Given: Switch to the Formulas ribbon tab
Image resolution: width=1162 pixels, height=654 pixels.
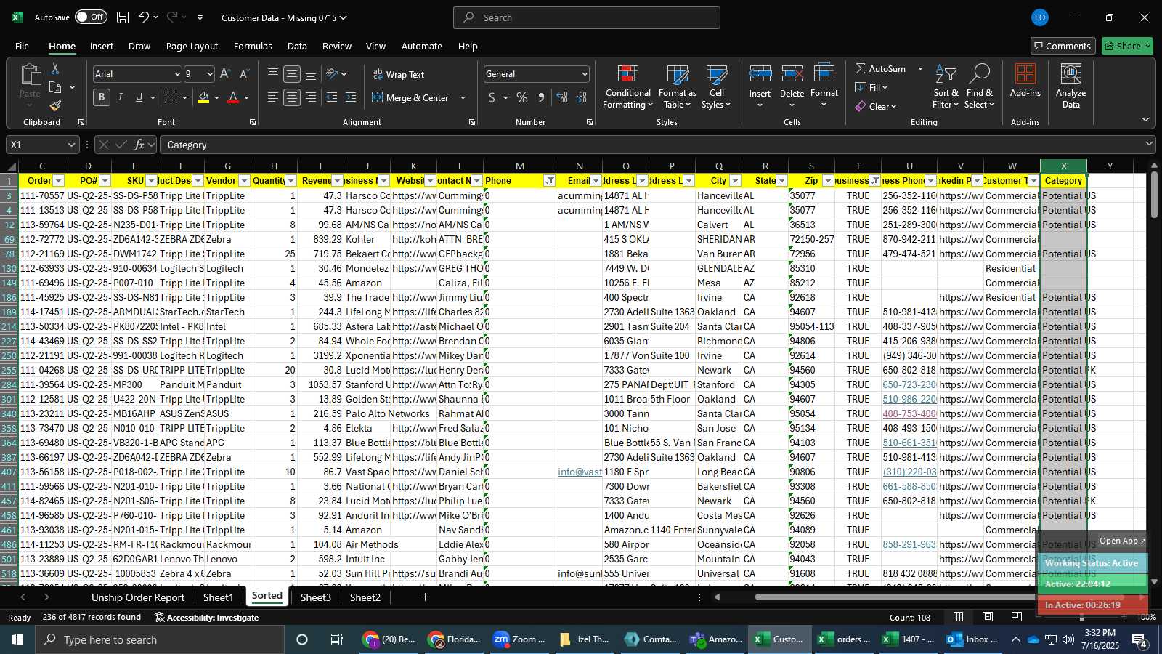Looking at the screenshot, I should tap(253, 46).
